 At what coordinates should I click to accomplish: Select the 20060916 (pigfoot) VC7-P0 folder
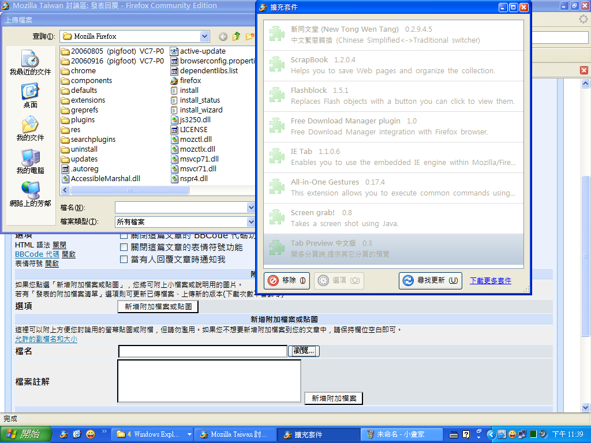tap(113, 61)
